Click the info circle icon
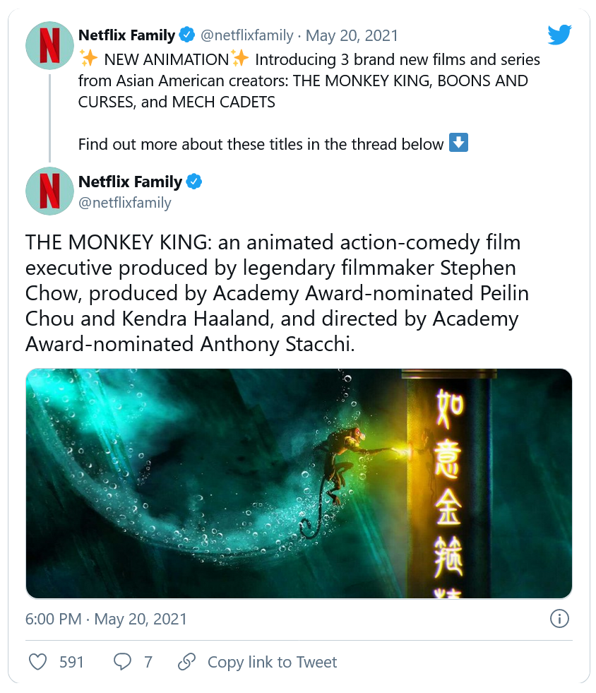596x693 pixels. 559,620
